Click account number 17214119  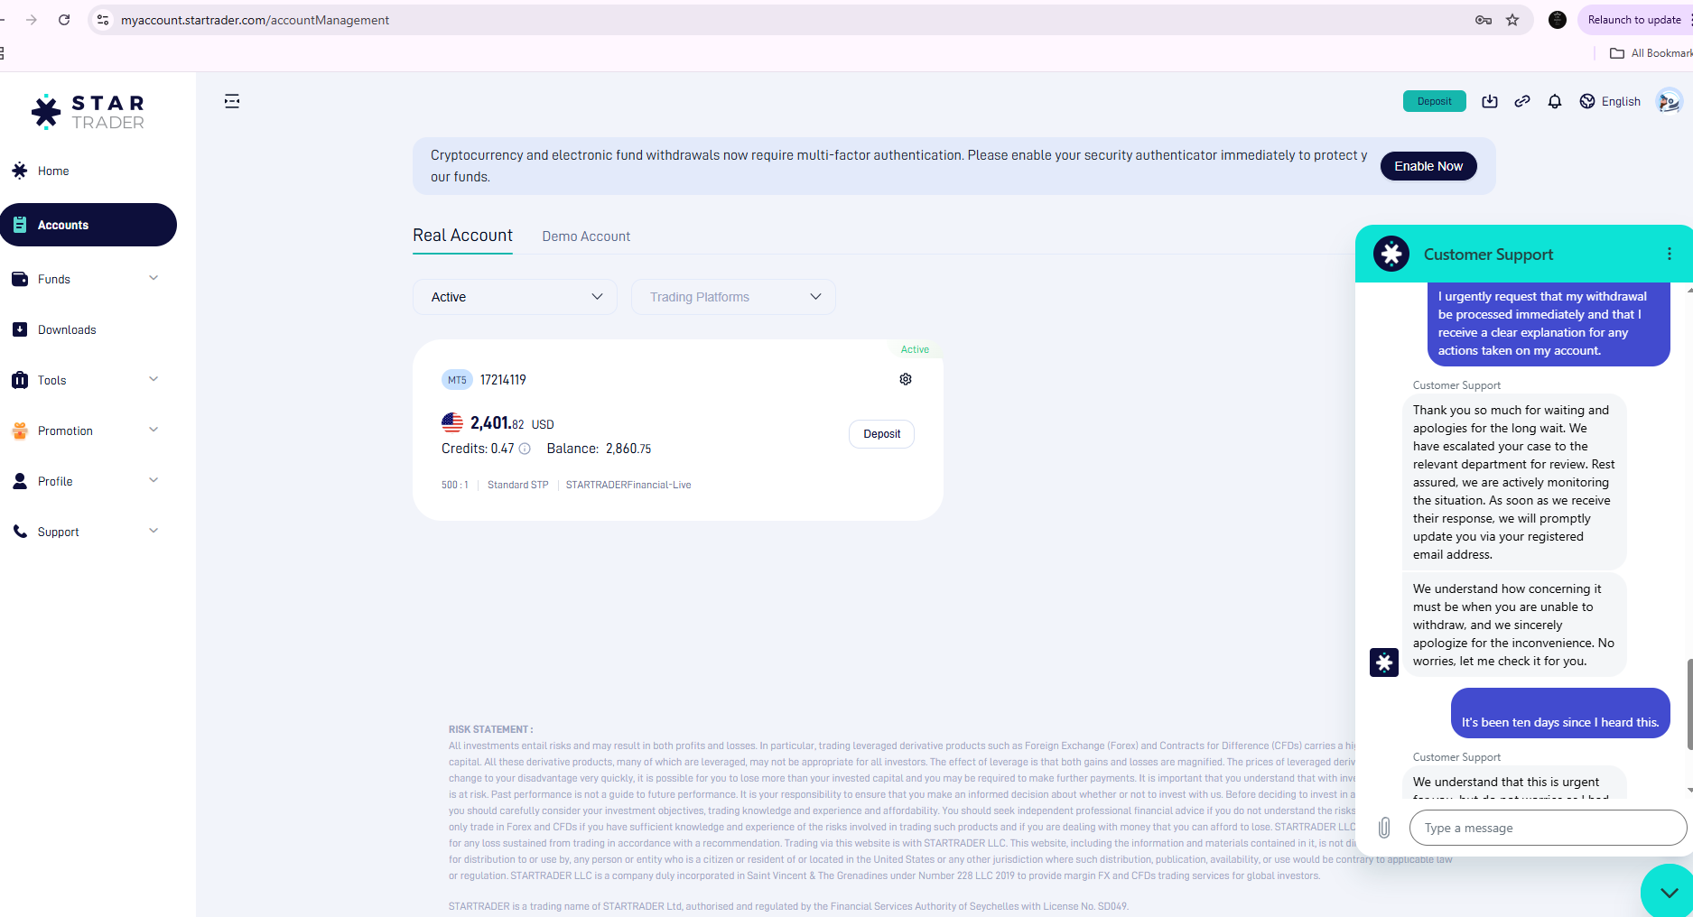[x=503, y=380]
